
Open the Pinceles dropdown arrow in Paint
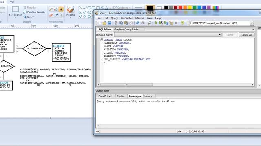[71, 17]
